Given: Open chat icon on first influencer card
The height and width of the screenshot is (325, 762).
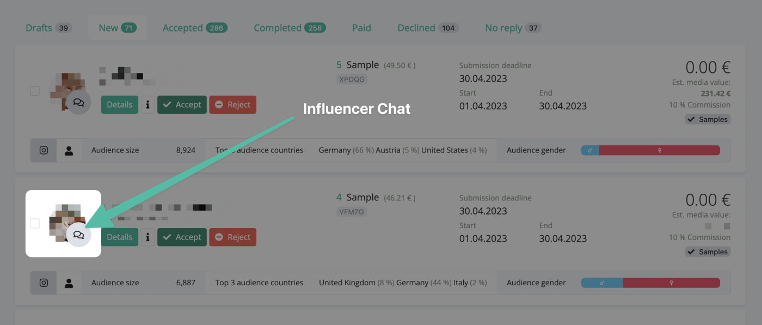Looking at the screenshot, I should 78,102.
